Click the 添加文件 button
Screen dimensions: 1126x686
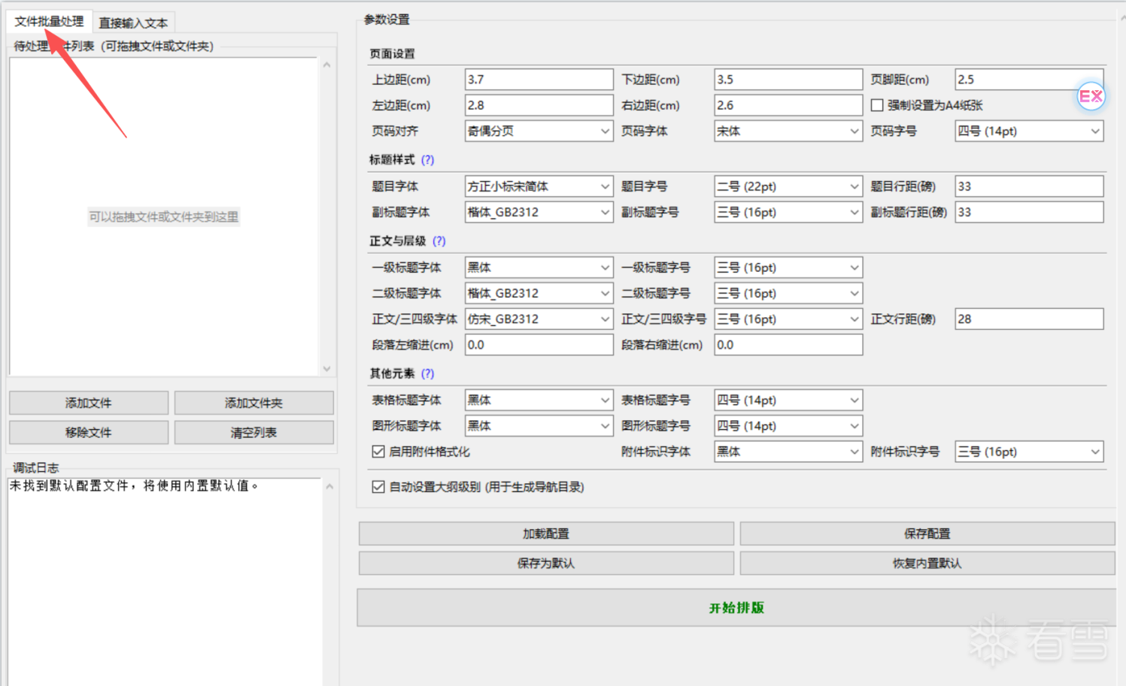(89, 403)
